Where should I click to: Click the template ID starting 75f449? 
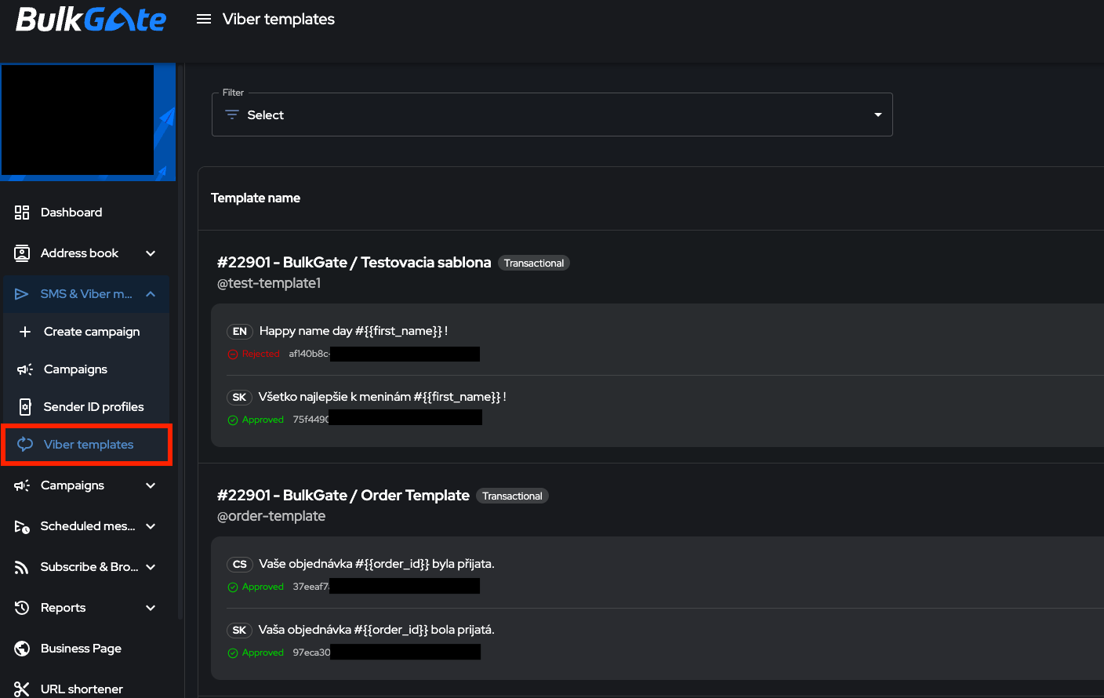(x=311, y=420)
